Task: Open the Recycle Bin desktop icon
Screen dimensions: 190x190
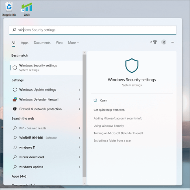Action: [x=9, y=9]
